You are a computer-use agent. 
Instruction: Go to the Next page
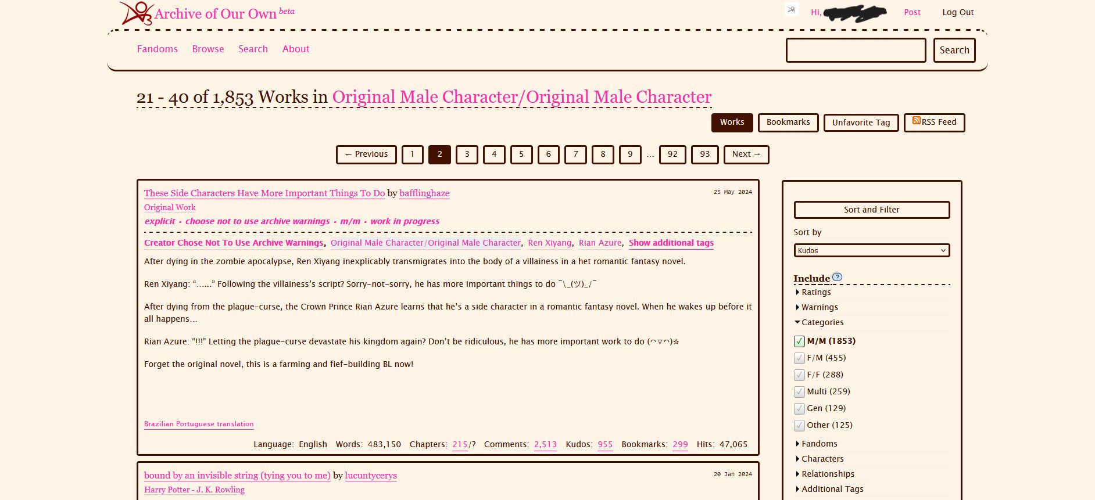pos(746,154)
